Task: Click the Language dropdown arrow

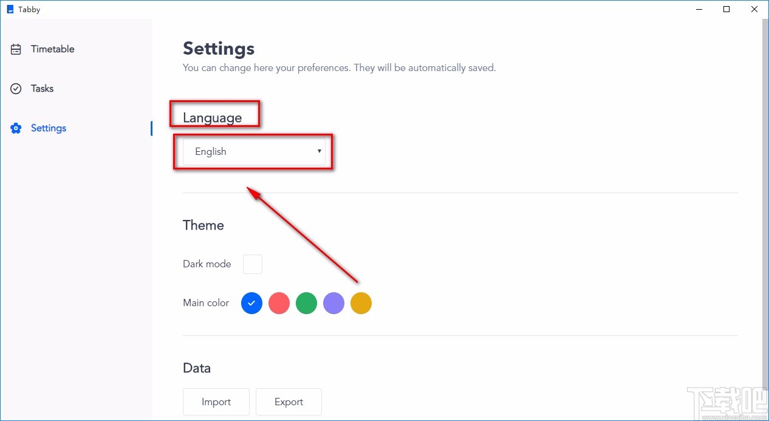Action: [x=320, y=152]
